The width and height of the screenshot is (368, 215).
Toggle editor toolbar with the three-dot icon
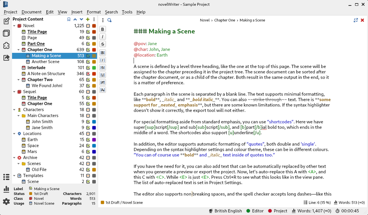[103, 20]
